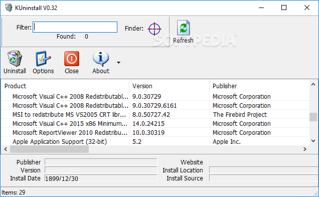Click publisher cell Apple Inc.

pyautogui.click(x=227, y=142)
